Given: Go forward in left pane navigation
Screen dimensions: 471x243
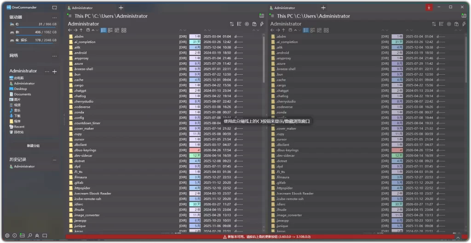Looking at the screenshot, I should (x=76, y=30).
